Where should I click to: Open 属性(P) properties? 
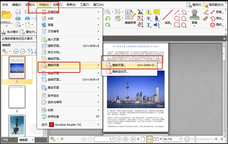pyautogui.click(x=28, y=32)
